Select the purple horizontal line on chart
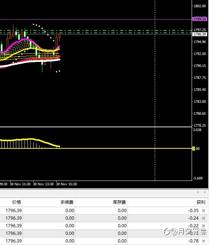This screenshot has width=209, height=245. pyautogui.click(x=96, y=20)
